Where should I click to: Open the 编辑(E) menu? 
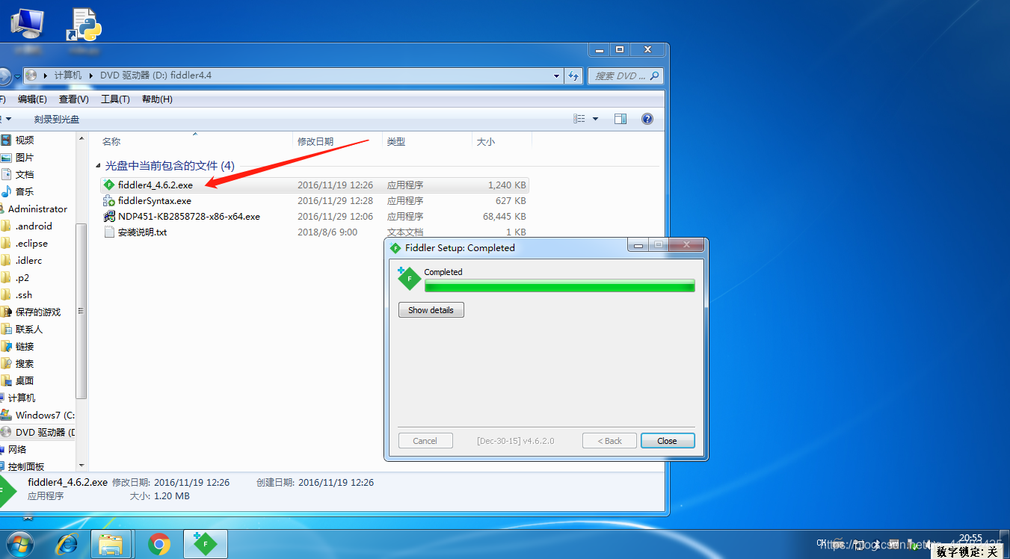click(32, 99)
